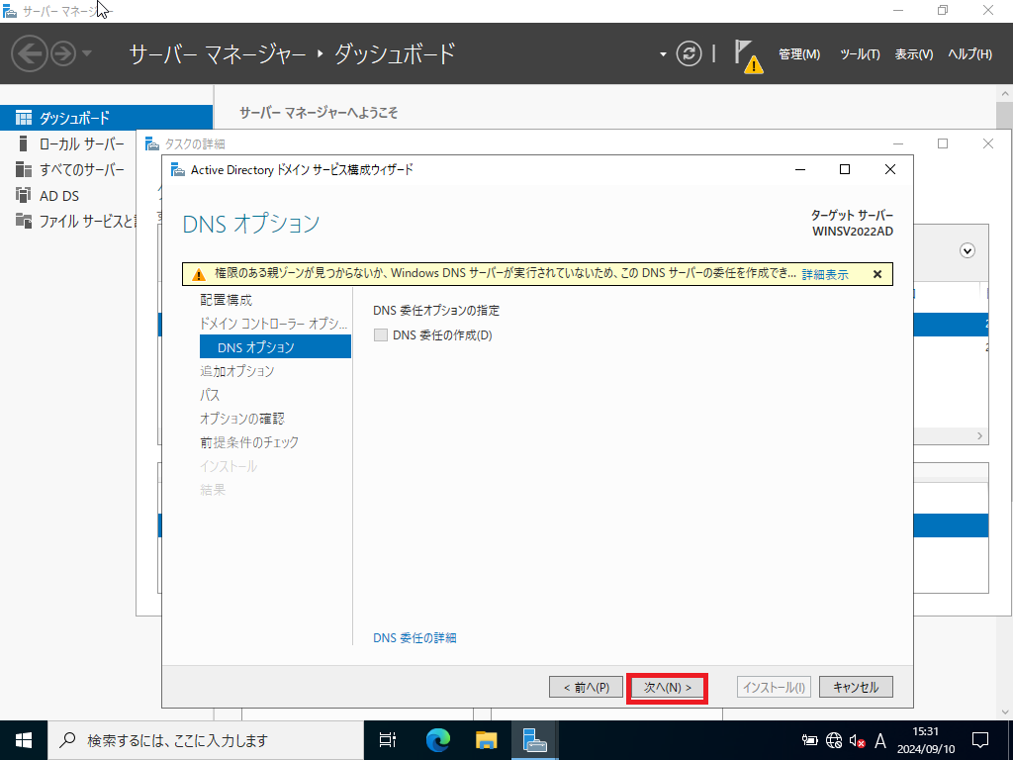Click the すべてのサーバー icon
Image resolution: width=1013 pixels, height=760 pixels.
[x=24, y=169]
